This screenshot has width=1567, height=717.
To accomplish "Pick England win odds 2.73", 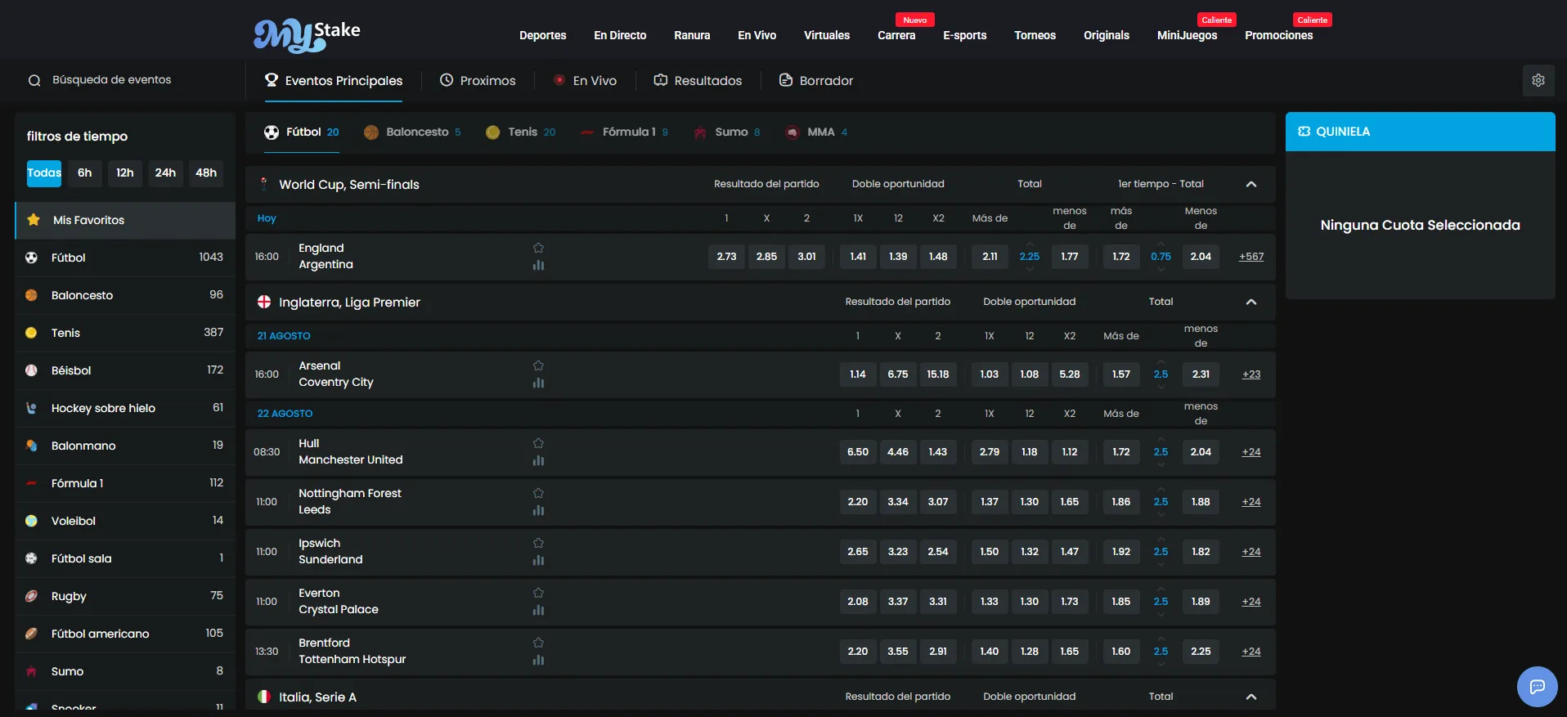I will pos(726,257).
